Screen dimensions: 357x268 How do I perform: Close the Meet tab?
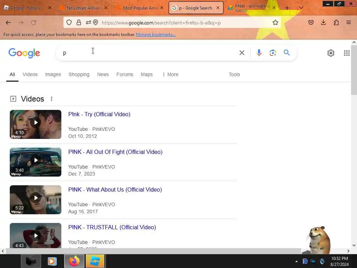[x=274, y=8]
